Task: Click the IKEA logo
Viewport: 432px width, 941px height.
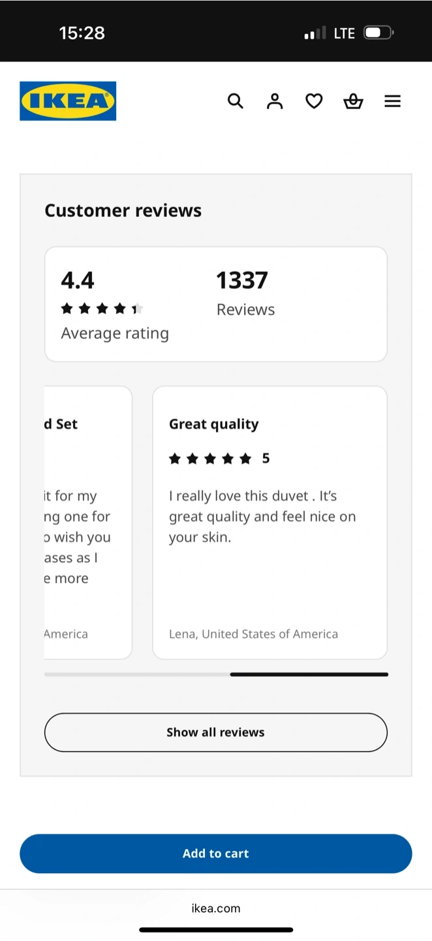Action: (68, 101)
